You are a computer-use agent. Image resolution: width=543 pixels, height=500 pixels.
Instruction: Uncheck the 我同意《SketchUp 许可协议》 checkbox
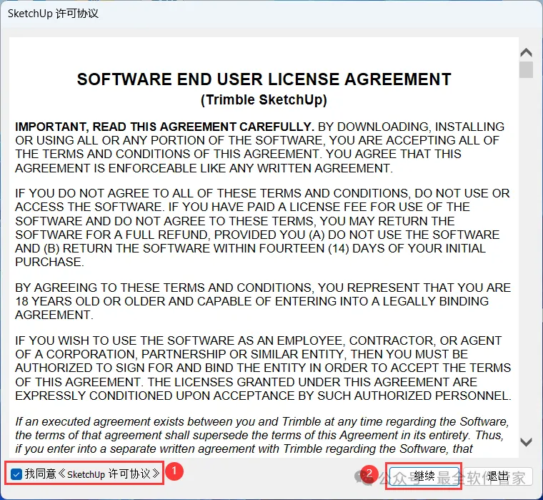[16, 474]
